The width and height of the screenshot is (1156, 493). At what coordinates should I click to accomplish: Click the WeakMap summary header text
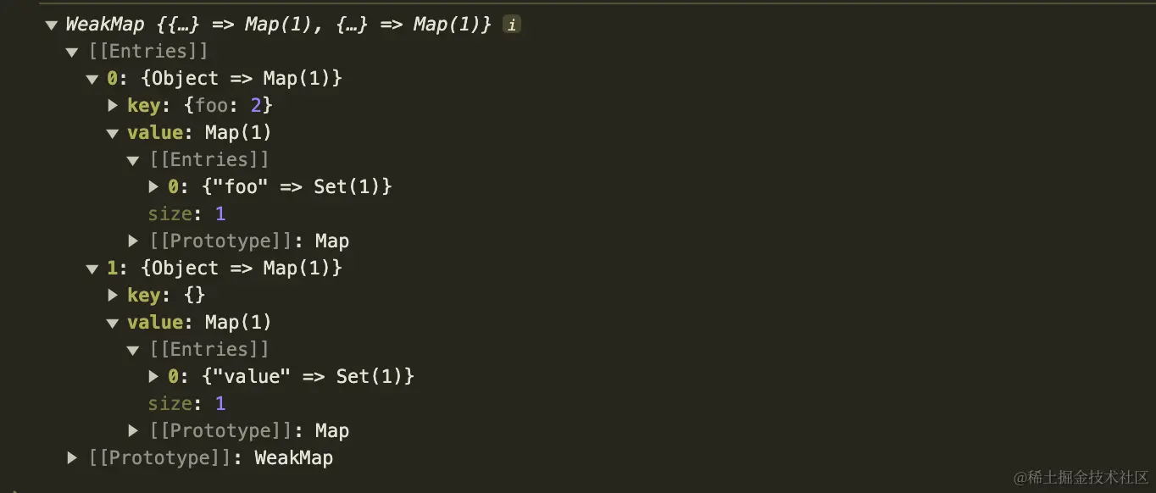click(279, 25)
